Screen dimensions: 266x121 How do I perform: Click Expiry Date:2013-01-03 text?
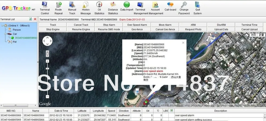[132, 19]
